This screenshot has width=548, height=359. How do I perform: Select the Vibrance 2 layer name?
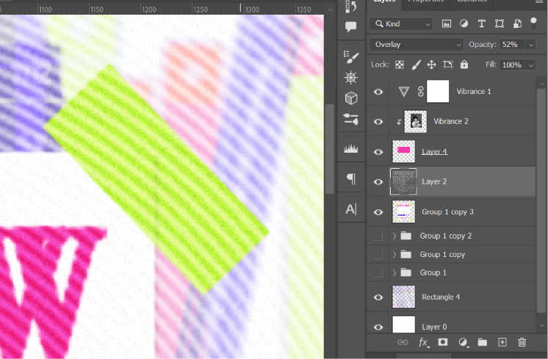point(451,121)
